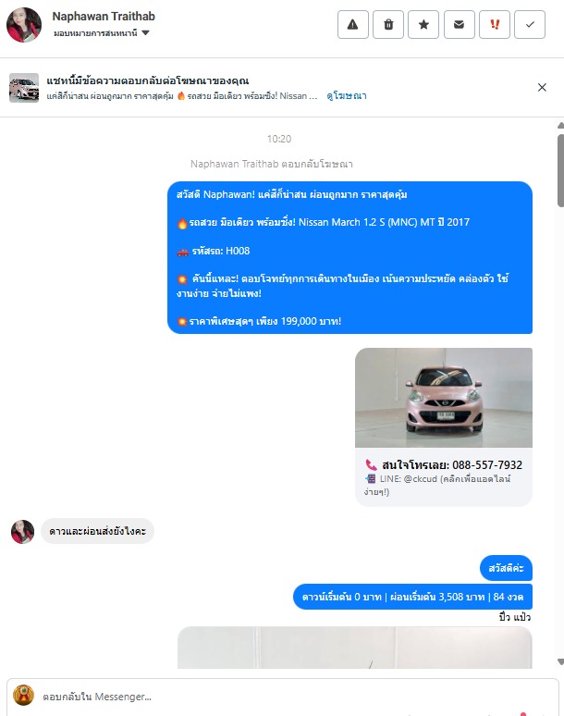Expand the assign conversation dropdown arrow
The image size is (564, 716).
[x=145, y=33]
